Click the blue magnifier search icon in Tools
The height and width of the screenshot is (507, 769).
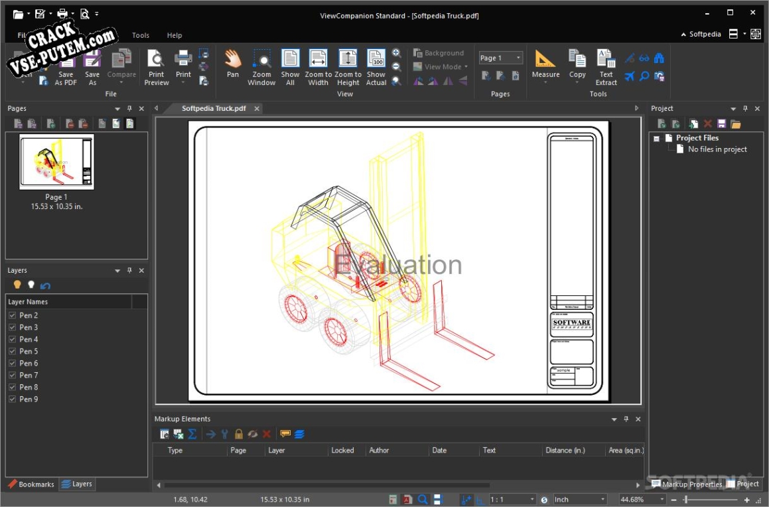(644, 76)
